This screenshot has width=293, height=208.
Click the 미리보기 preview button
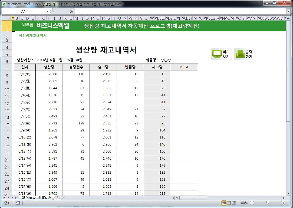(221, 54)
